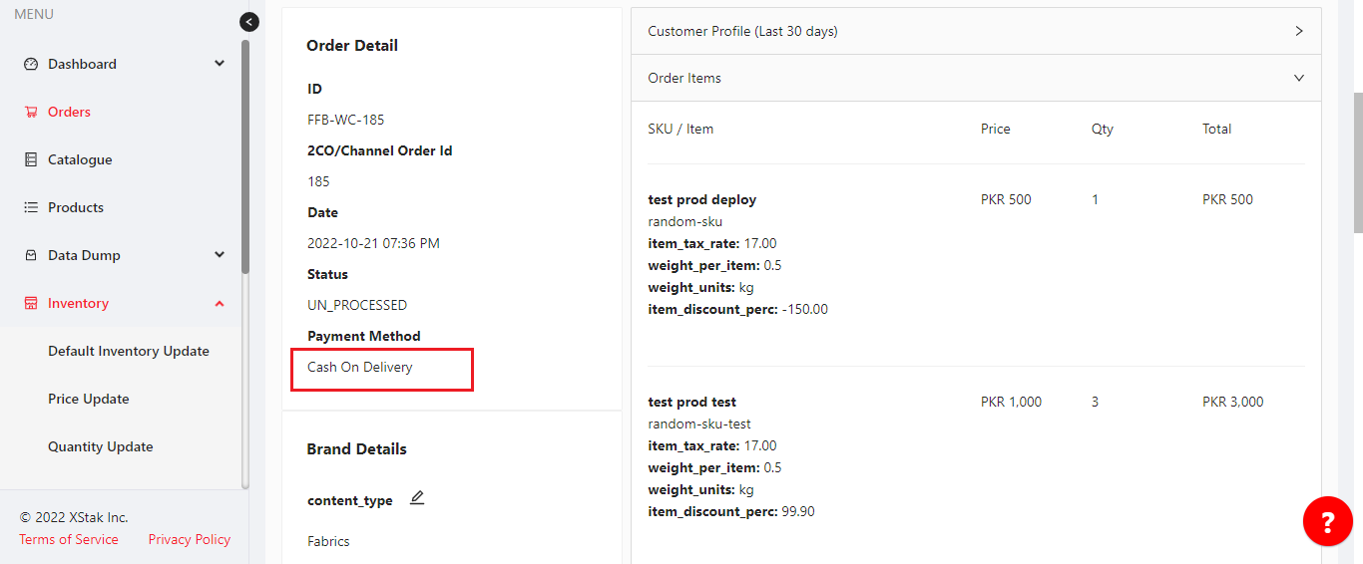Open the Privacy Policy link

pos(190,539)
